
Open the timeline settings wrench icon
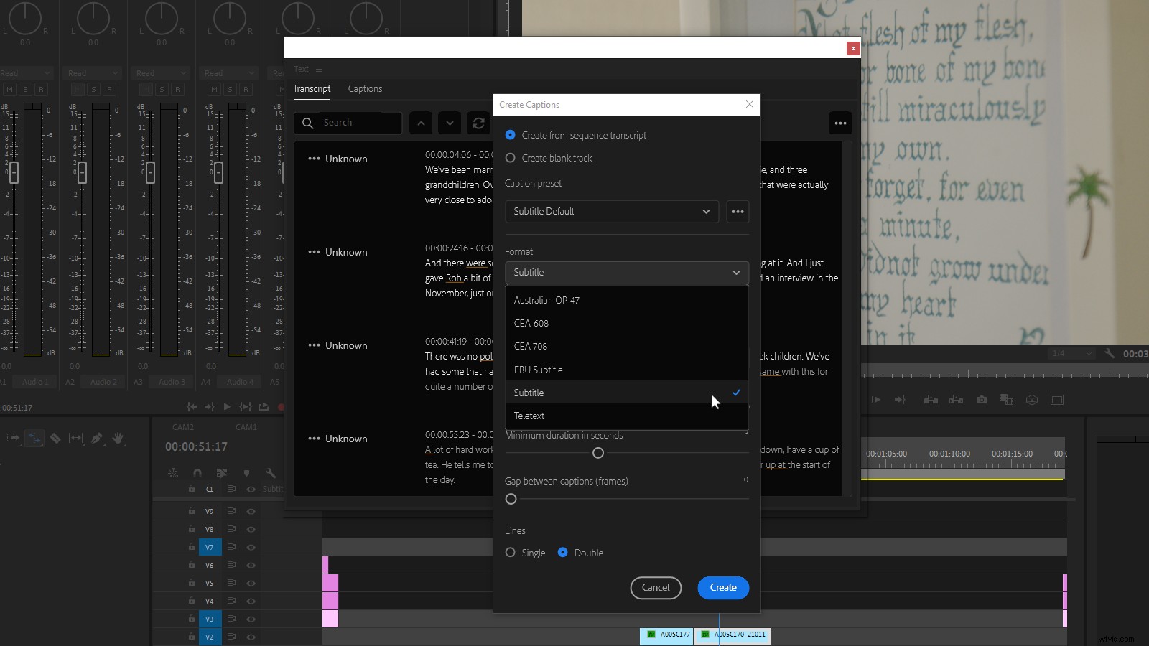tap(271, 472)
